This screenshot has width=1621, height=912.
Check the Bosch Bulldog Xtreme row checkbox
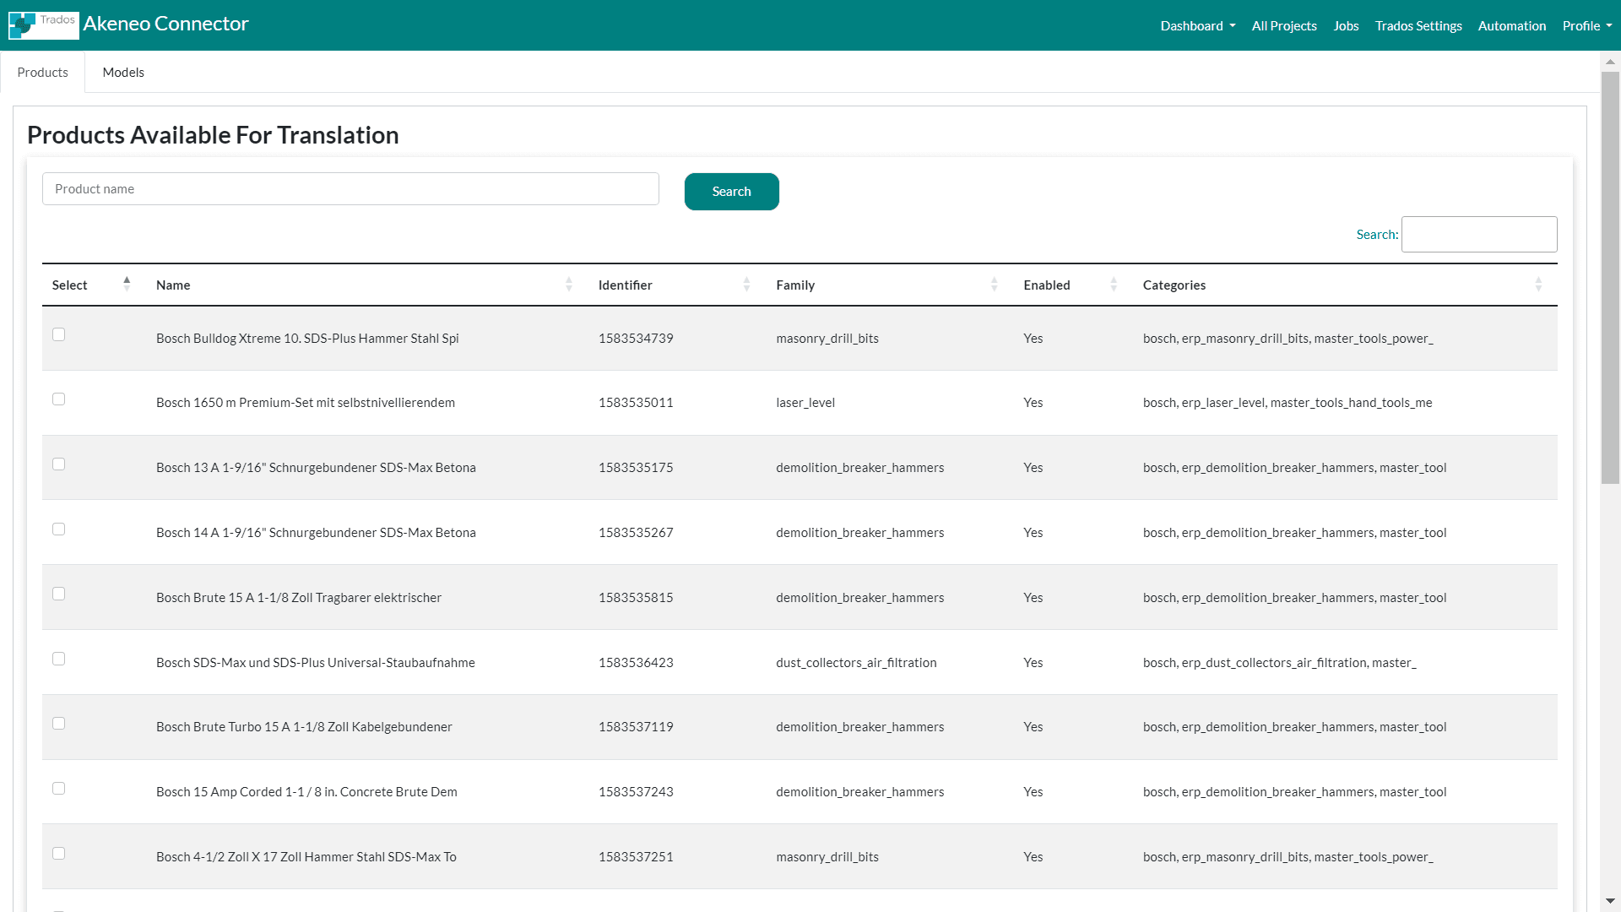(58, 334)
